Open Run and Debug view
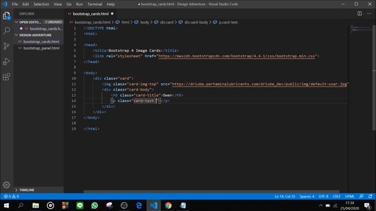Viewport: 376px width, 211px height. click(6, 62)
